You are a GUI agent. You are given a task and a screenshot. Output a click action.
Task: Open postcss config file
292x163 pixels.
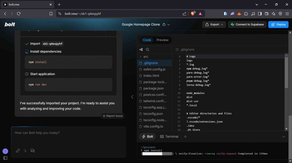click(x=154, y=95)
